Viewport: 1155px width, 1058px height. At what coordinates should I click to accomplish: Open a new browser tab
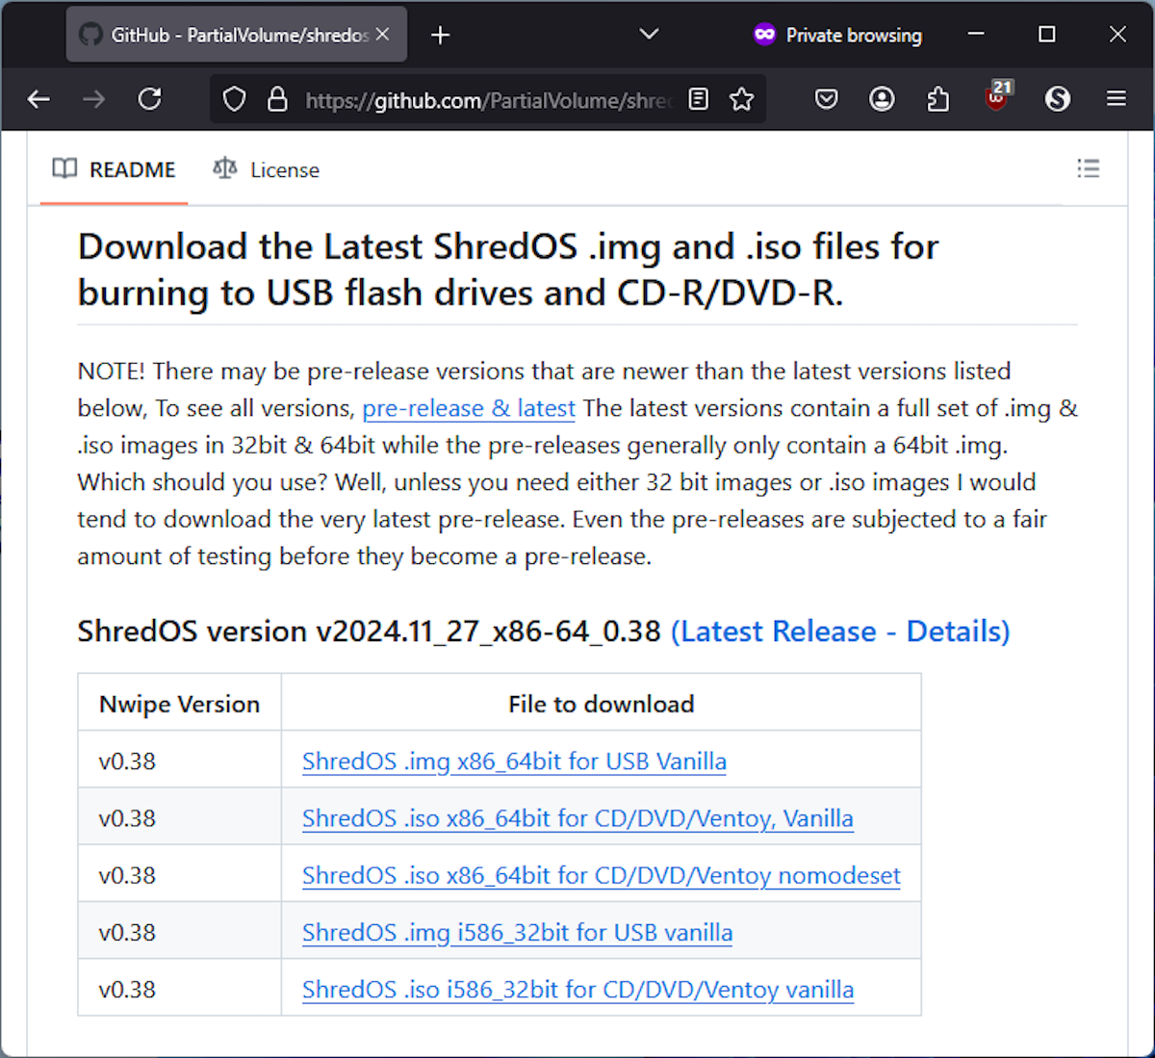tap(440, 35)
